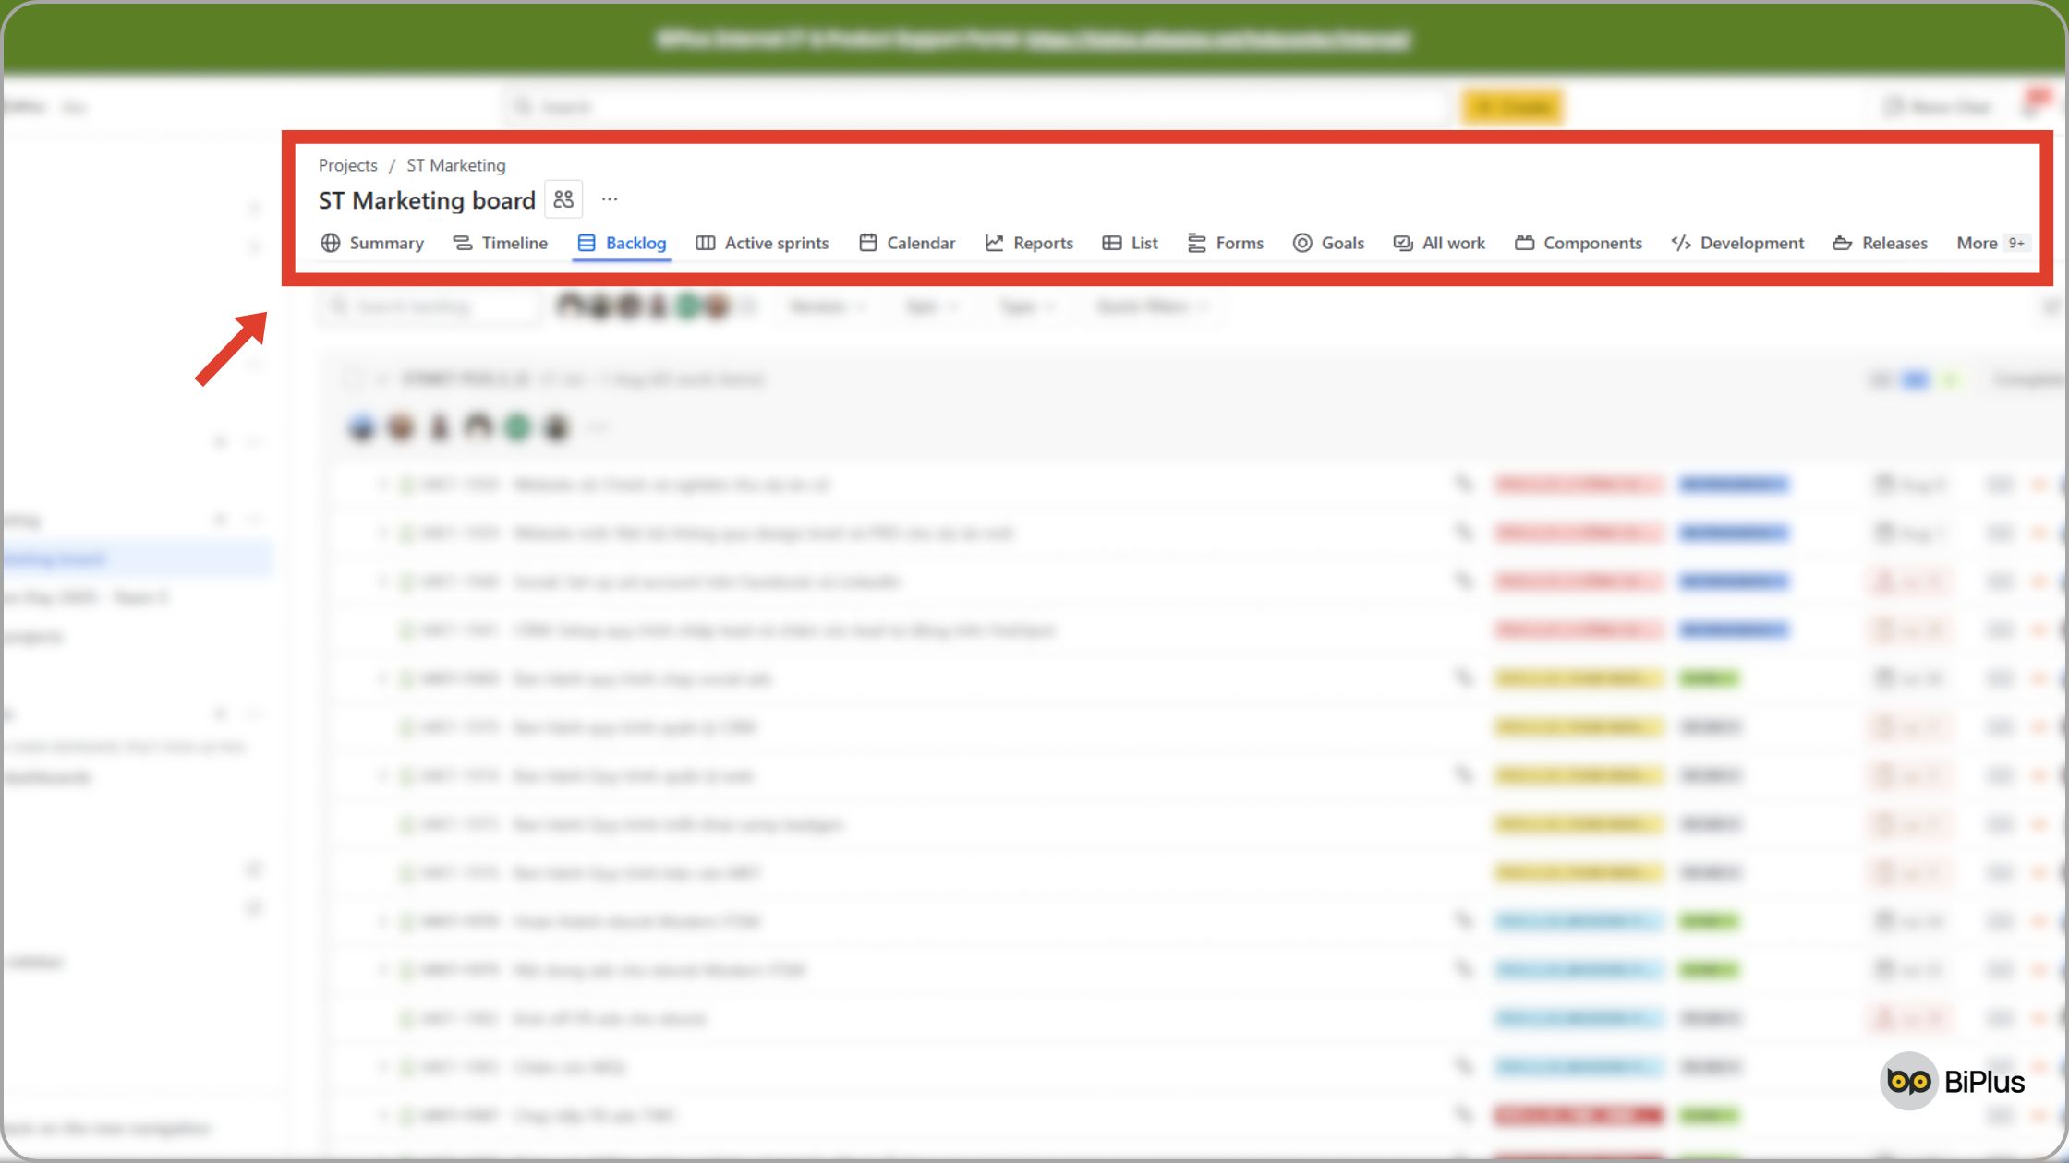Click the Components icon
Viewport: 2069px width, 1163px height.
click(x=1525, y=243)
